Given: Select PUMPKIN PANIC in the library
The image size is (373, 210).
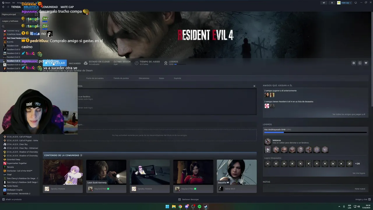Looking at the screenshot, I should coord(14,34).
